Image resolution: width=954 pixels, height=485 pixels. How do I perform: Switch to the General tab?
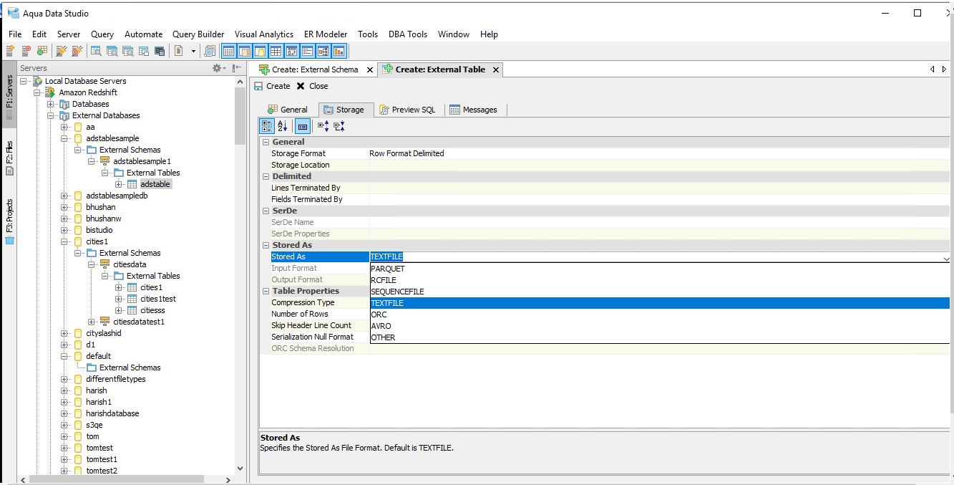click(288, 110)
